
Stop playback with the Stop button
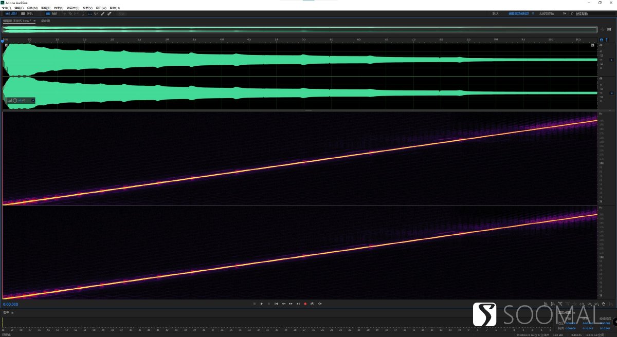point(255,304)
